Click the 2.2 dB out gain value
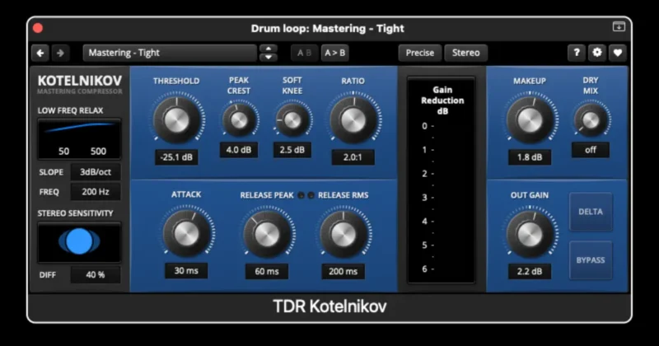659x346 pixels. tap(530, 272)
